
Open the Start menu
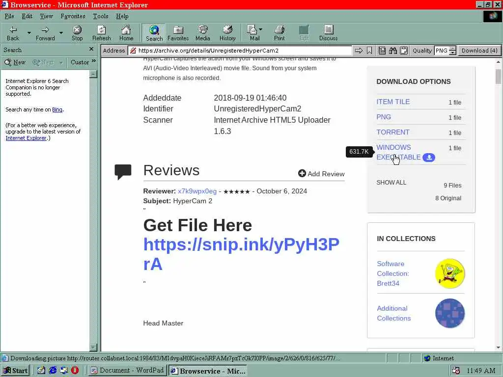(15, 371)
